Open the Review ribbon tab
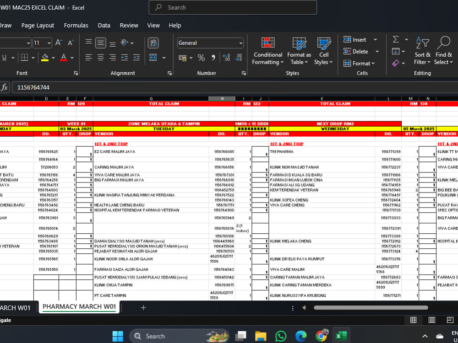458x343 pixels. [x=129, y=25]
